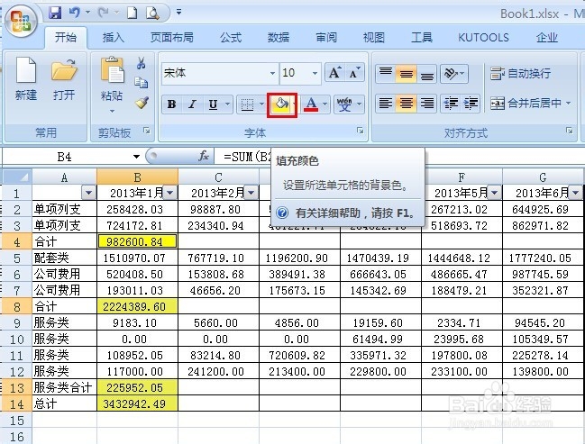Click the fx insert function icon
The image size is (585, 444).
tap(204, 156)
